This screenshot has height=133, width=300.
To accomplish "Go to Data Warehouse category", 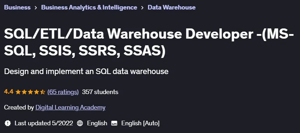I will (172, 7).
